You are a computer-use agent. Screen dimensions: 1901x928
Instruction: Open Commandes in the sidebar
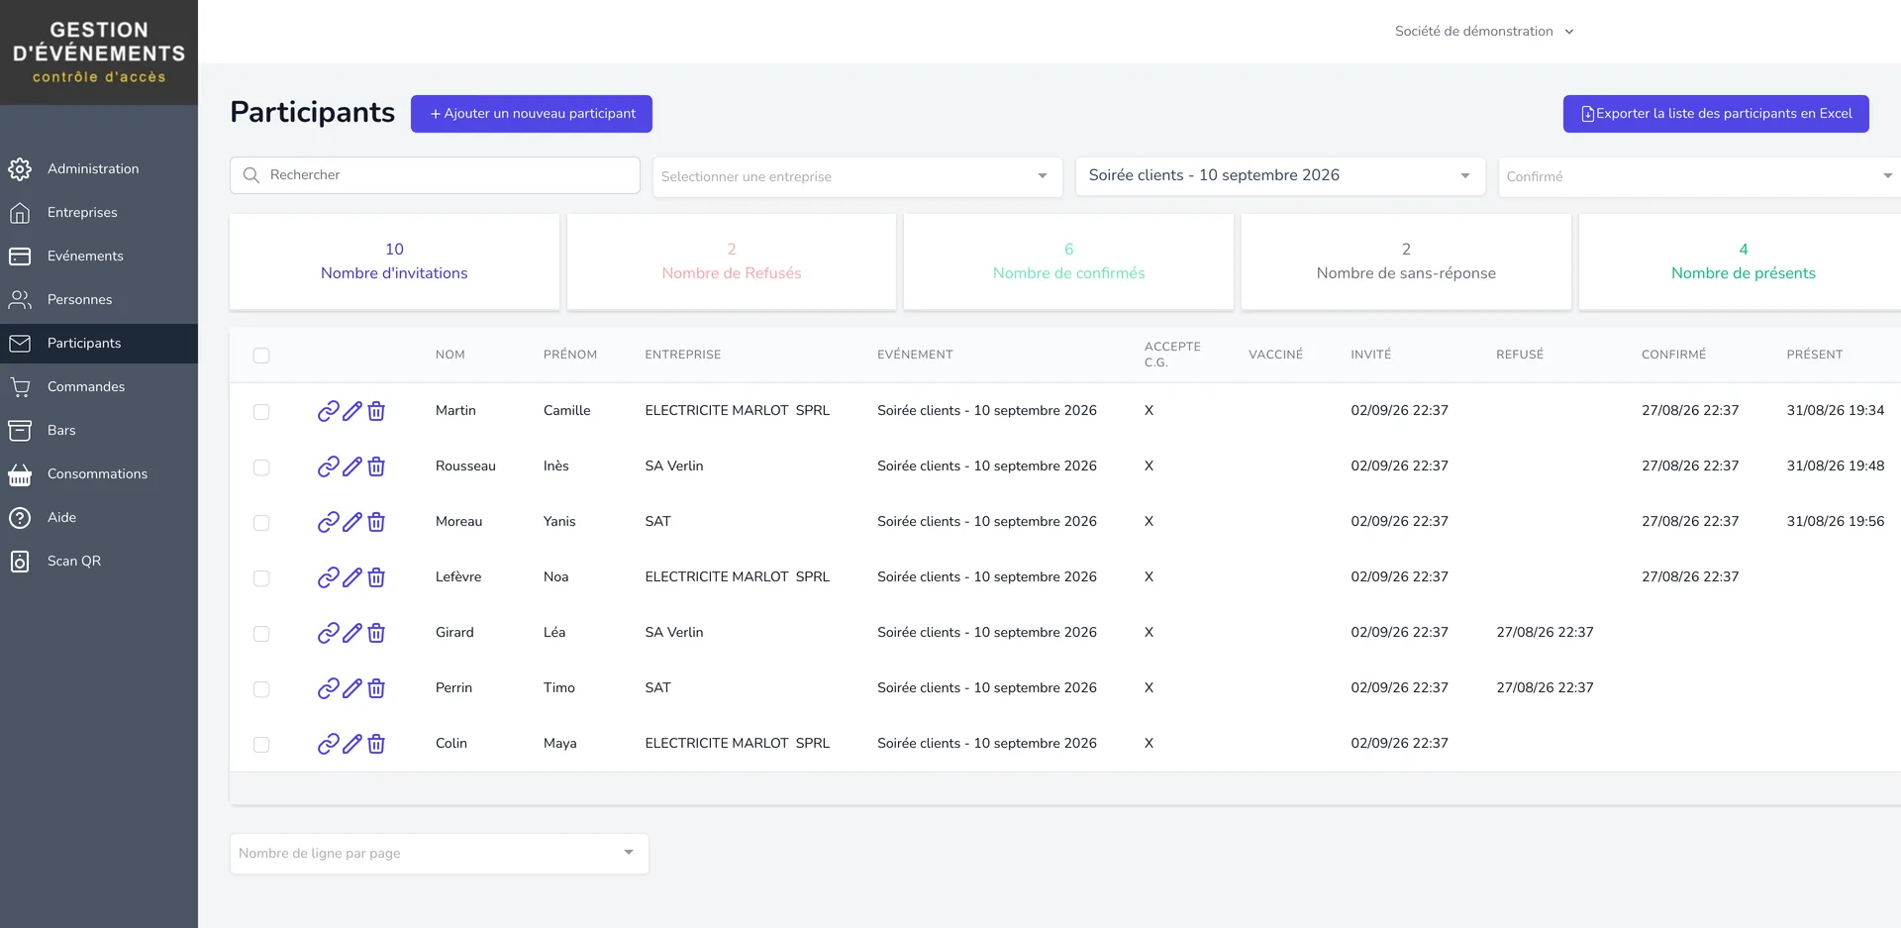click(99, 387)
